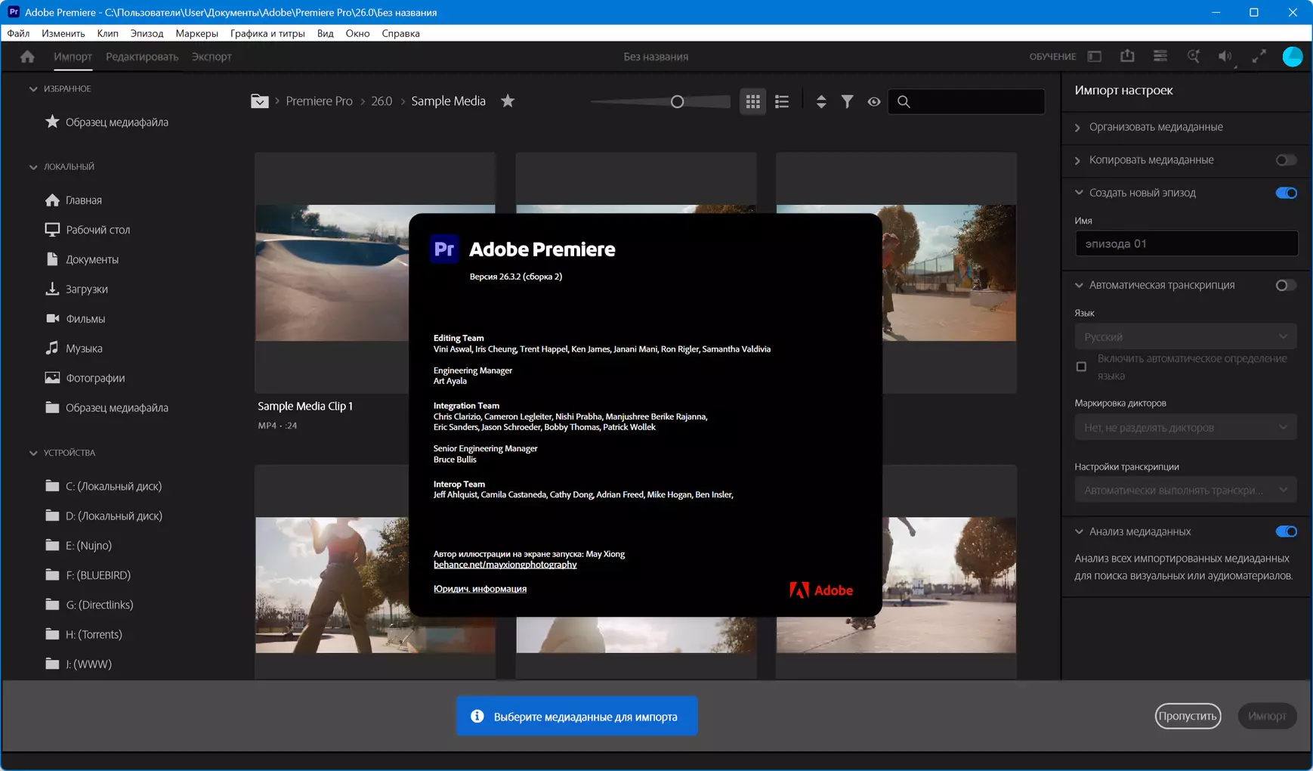The width and height of the screenshot is (1313, 771).
Task: Toggle the eye visibility filter icon
Action: (874, 101)
